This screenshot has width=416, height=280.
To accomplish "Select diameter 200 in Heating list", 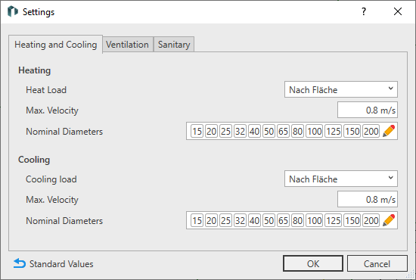I will [371, 131].
